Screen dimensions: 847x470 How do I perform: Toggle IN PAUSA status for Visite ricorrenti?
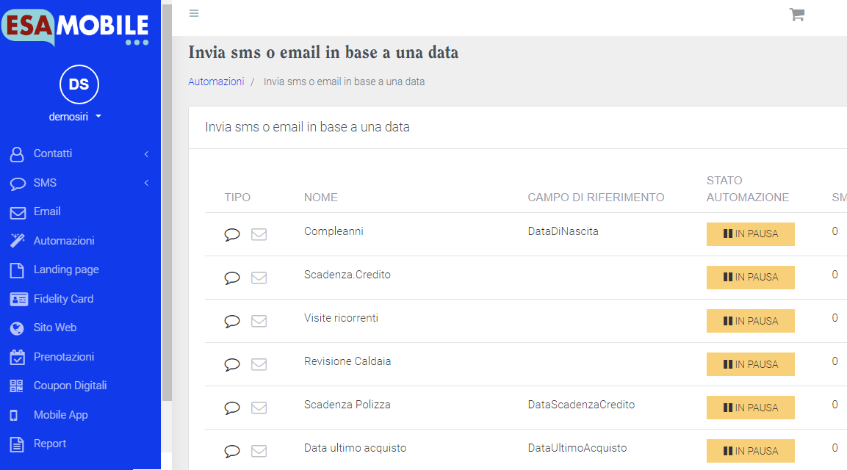pos(750,321)
